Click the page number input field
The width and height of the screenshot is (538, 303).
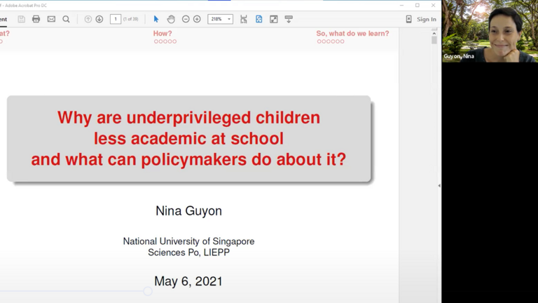click(x=116, y=19)
